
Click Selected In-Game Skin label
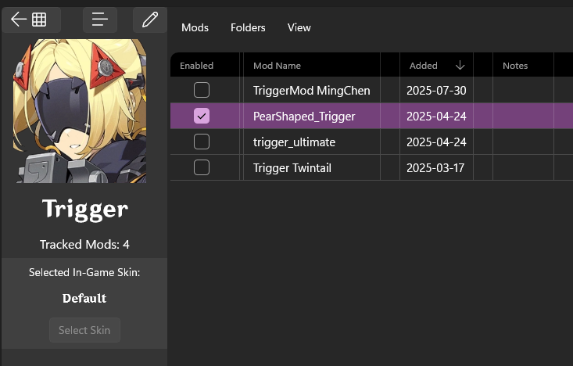point(84,272)
